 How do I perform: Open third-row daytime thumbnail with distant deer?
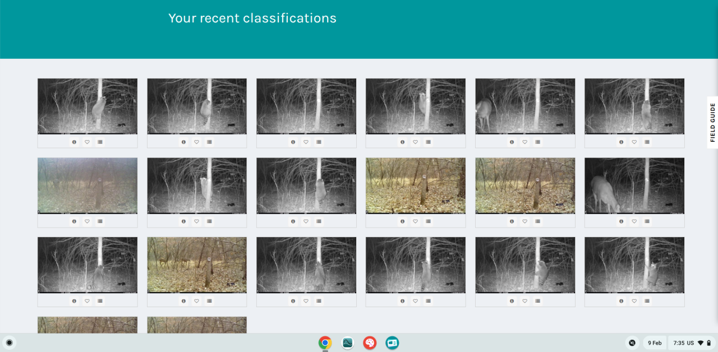pyautogui.click(x=197, y=265)
